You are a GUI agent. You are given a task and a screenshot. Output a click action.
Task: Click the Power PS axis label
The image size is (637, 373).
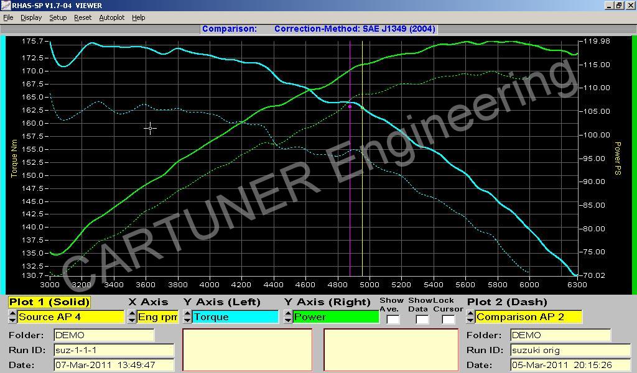618,159
